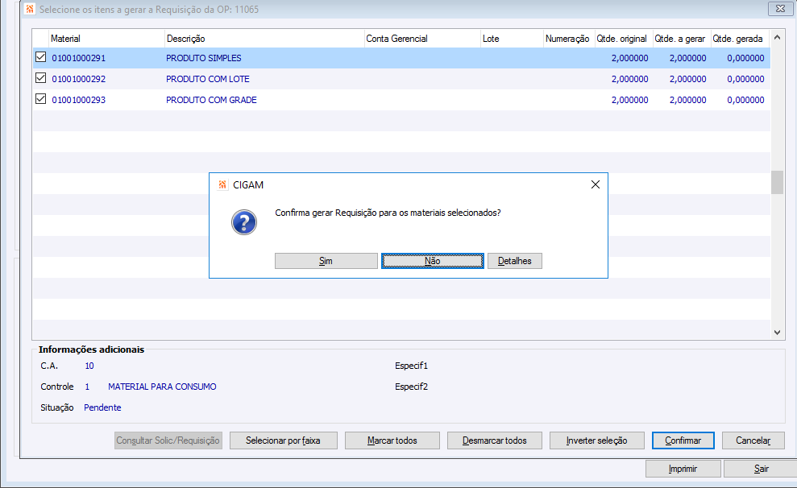Select the cell PRODUTO COM GRADE
The height and width of the screenshot is (488, 797).
pyautogui.click(x=211, y=100)
